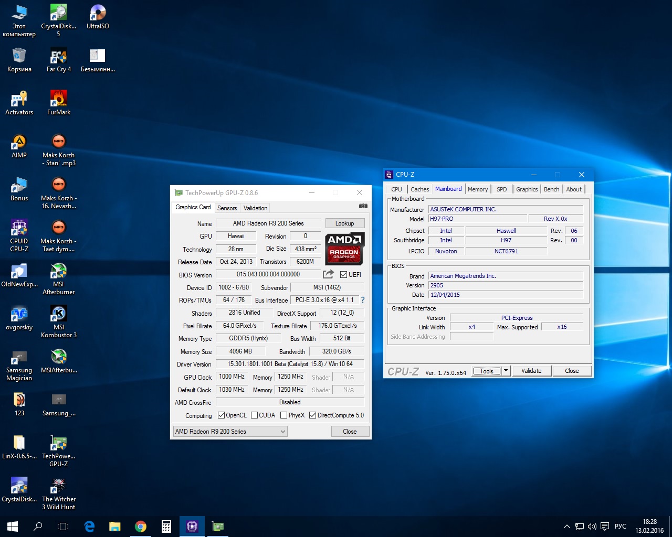Click the Lookup button in GPU-Z
This screenshot has width=672, height=537.
(x=344, y=223)
